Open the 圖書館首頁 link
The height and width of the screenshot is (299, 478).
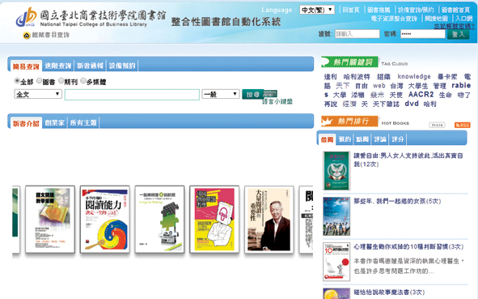455,10
